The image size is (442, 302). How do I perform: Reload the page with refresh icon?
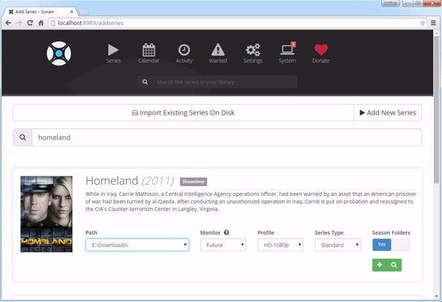click(30, 23)
